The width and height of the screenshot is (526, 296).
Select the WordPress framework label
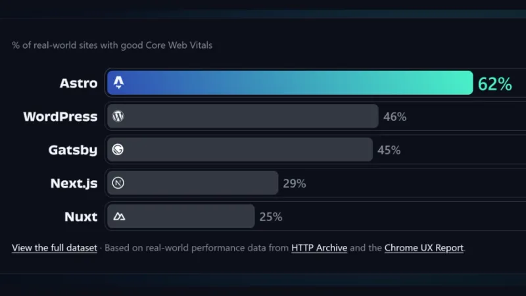point(60,116)
